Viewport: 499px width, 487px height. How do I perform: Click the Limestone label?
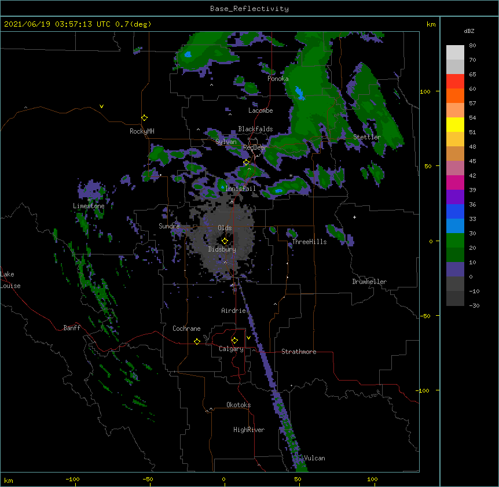pyautogui.click(x=89, y=206)
